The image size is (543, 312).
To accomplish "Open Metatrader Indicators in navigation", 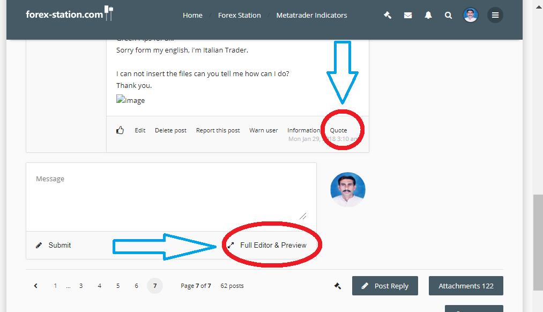I will click(x=311, y=15).
